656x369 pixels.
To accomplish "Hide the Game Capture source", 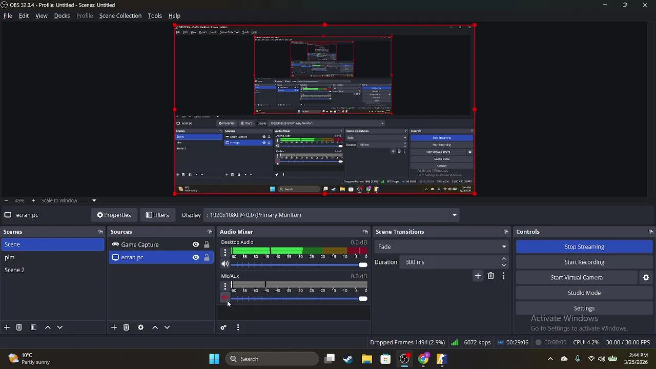I will 196,245.
